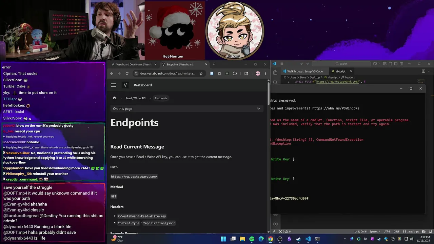Click Chrome's back arrow button
Image resolution: width=434 pixels, height=244 pixels.
click(112, 73)
